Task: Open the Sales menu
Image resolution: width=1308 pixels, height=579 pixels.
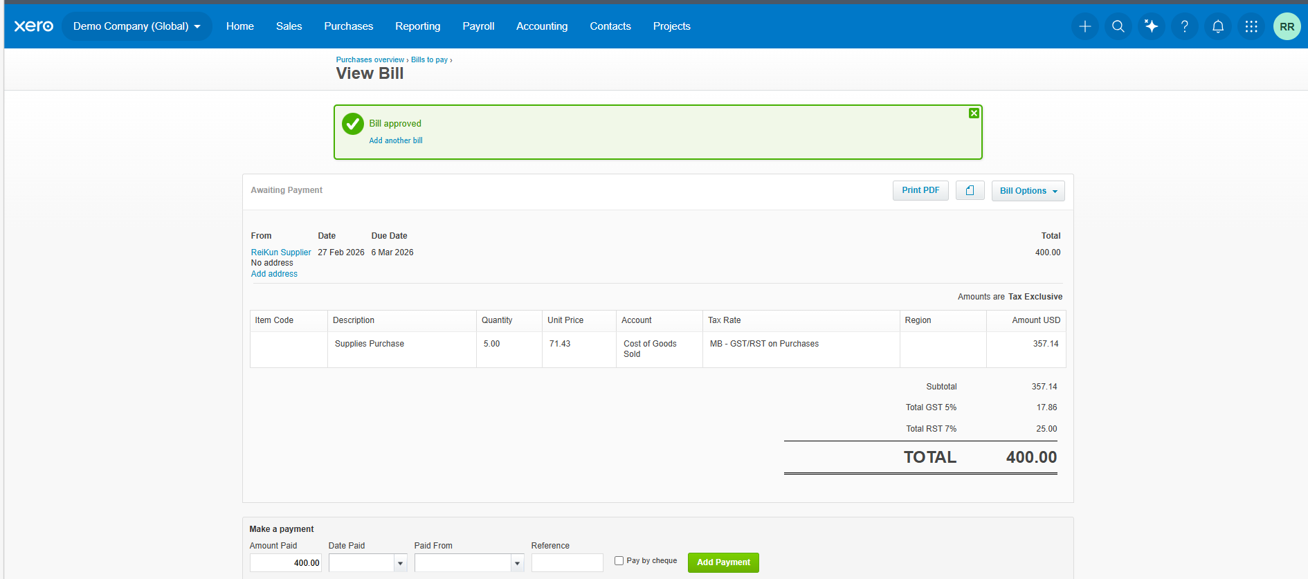Action: coord(289,26)
